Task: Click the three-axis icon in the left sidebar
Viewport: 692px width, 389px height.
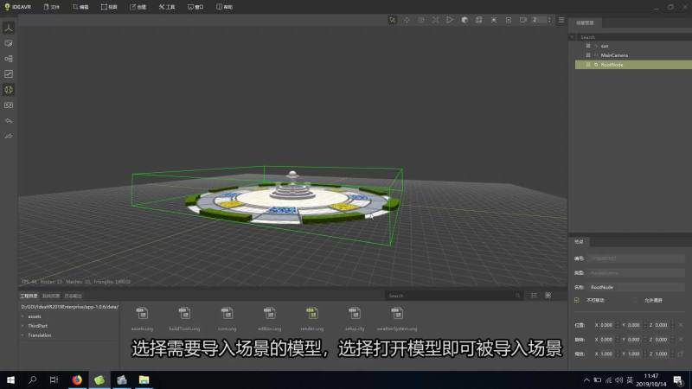Action: tap(9, 28)
